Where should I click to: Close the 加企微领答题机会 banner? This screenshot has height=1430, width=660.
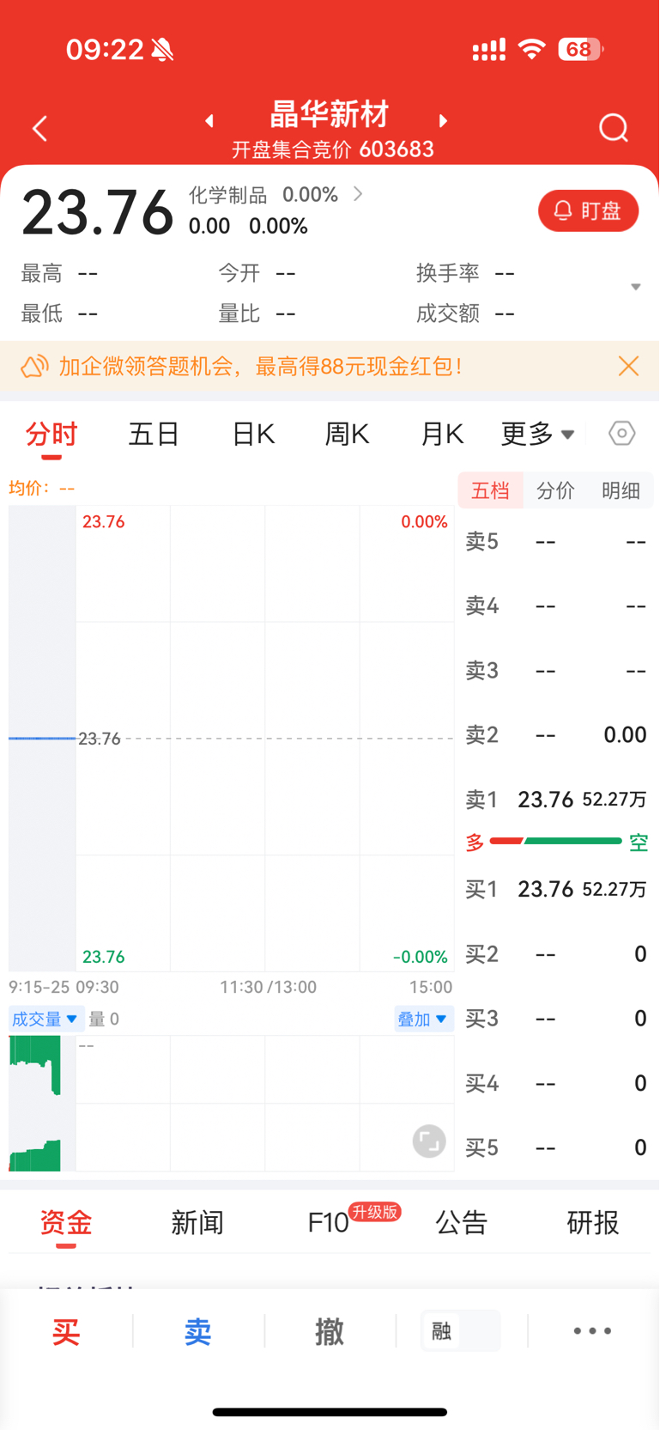[x=628, y=367]
